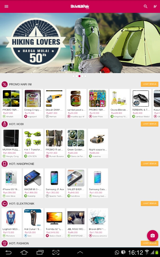Image resolution: width=160 pixels, height=257 pixels.
Task: Select the first banner carousel dot
Action: click(73, 76)
